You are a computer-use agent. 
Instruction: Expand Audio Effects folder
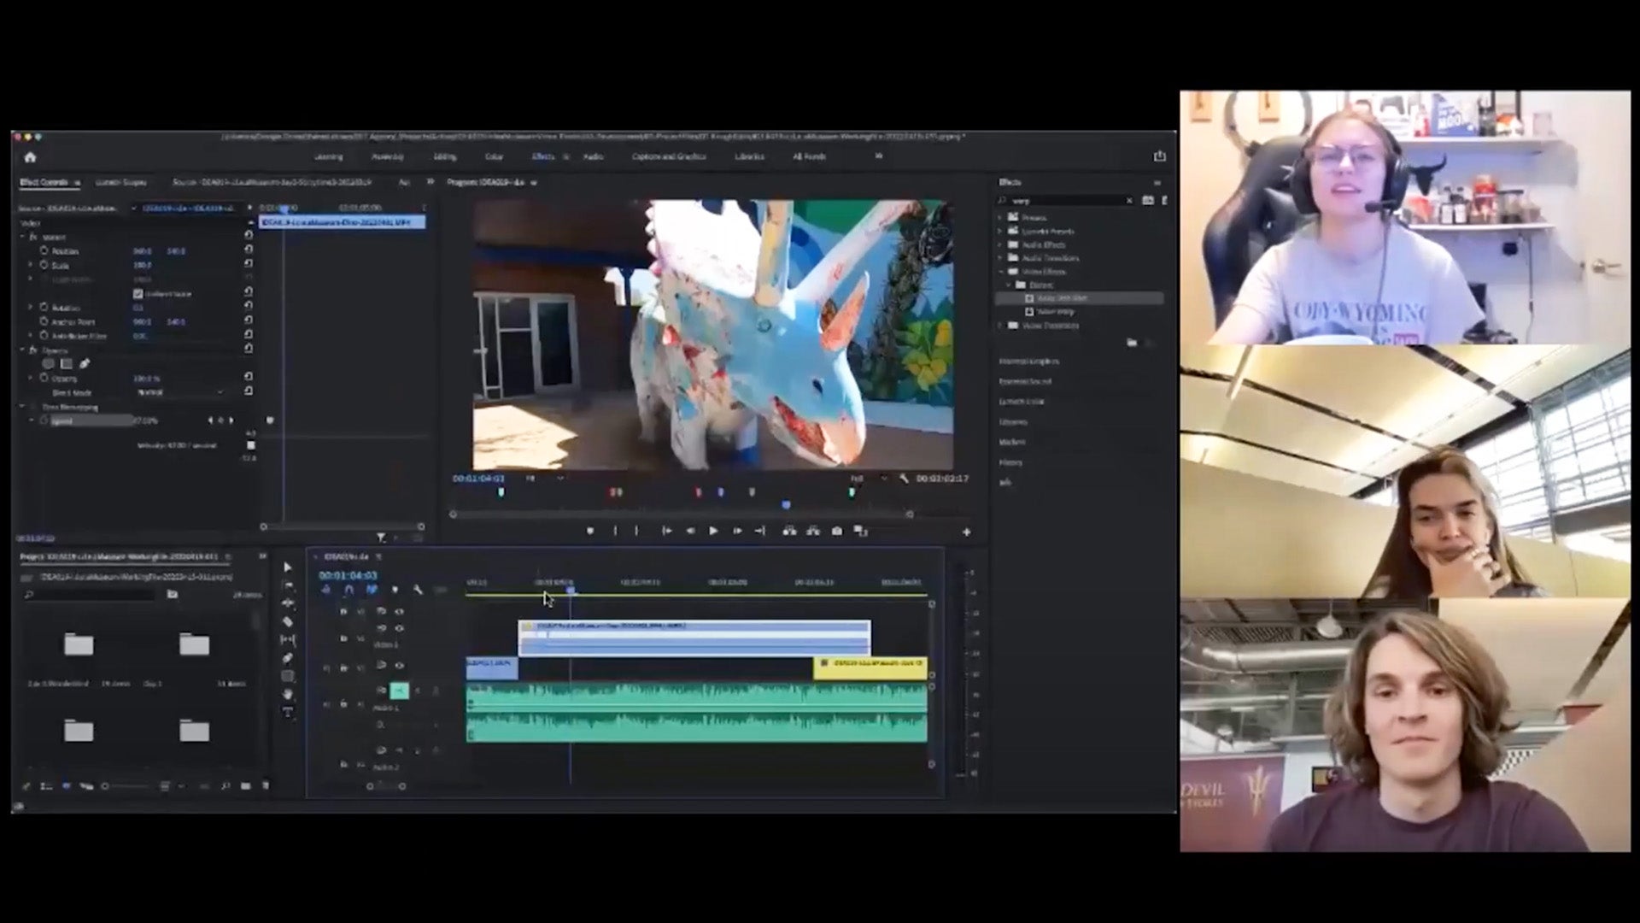tap(1000, 244)
